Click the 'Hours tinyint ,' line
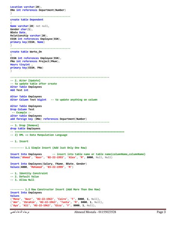176x228 pixels. pos(22,65)
